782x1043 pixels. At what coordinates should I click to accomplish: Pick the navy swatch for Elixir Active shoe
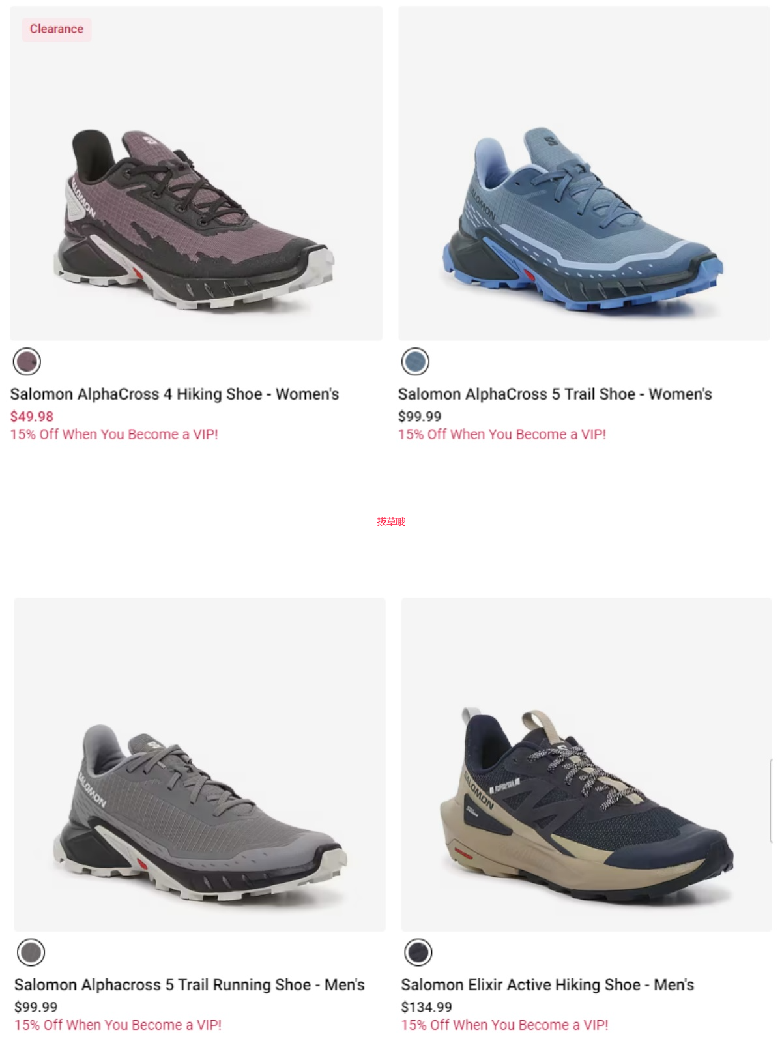point(418,952)
